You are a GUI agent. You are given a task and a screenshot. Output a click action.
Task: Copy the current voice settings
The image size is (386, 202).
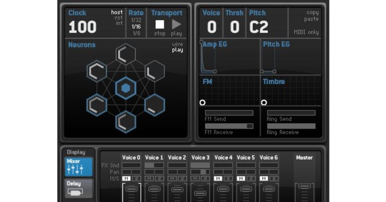point(312,13)
